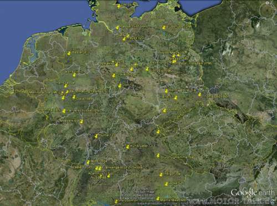
Task: Open the Sturzflugkommander pushpin
Action: click(158, 155)
